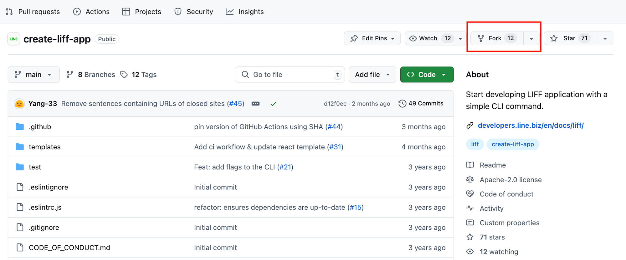
Task: Open the Actions tab
Action: (x=91, y=12)
